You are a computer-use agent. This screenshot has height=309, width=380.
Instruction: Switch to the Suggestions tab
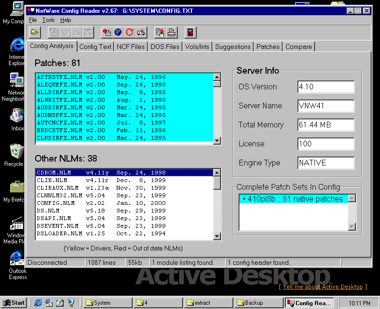(233, 47)
